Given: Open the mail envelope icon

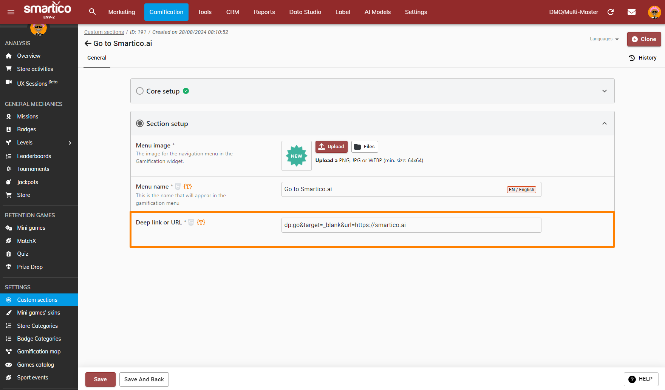Looking at the screenshot, I should point(631,12).
